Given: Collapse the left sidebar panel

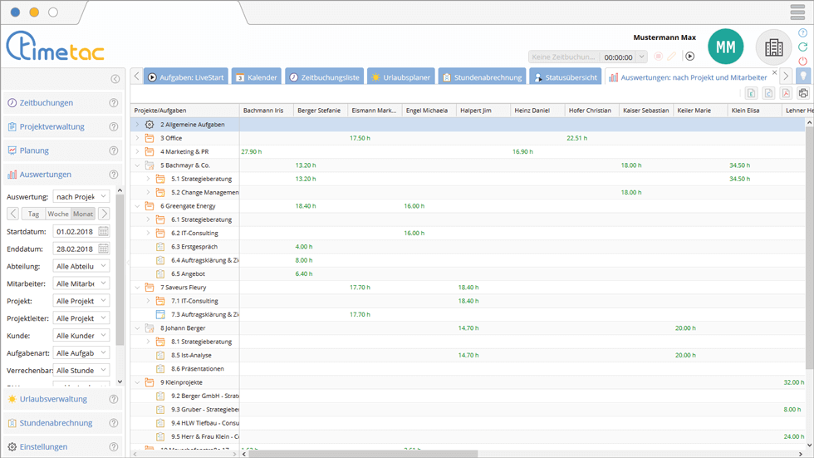Looking at the screenshot, I should [x=115, y=79].
